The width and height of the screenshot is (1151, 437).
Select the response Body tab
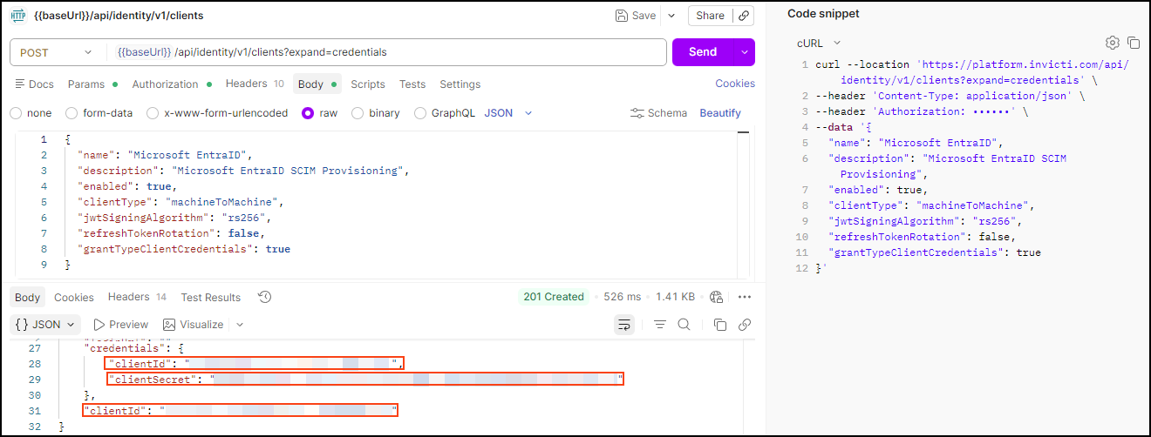[x=28, y=298]
